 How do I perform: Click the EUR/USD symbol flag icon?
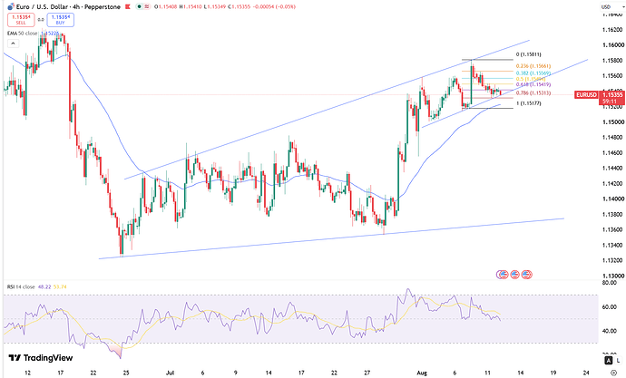click(x=11, y=6)
